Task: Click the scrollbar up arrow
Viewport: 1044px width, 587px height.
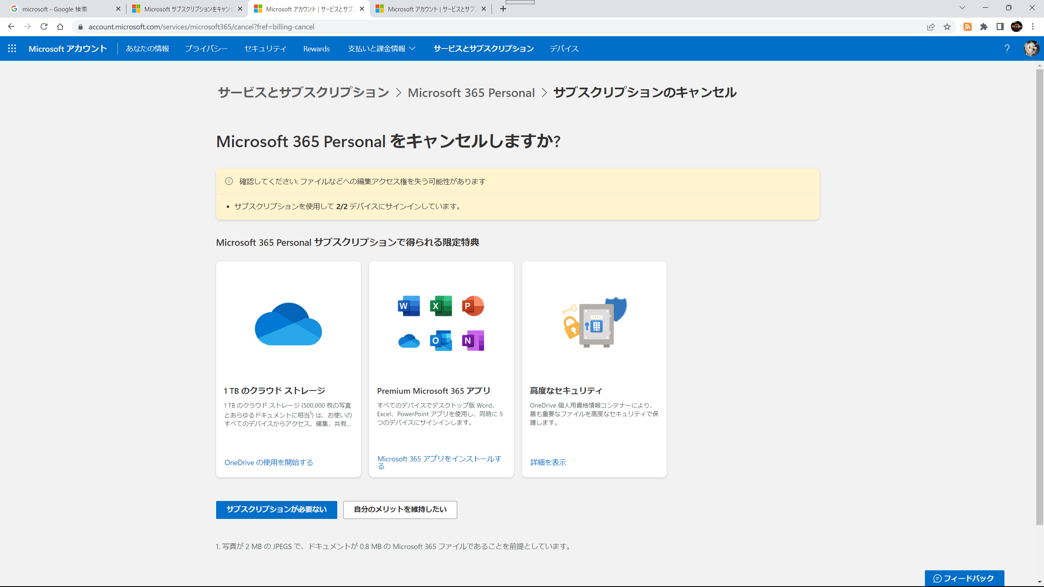Action: pos(1040,65)
